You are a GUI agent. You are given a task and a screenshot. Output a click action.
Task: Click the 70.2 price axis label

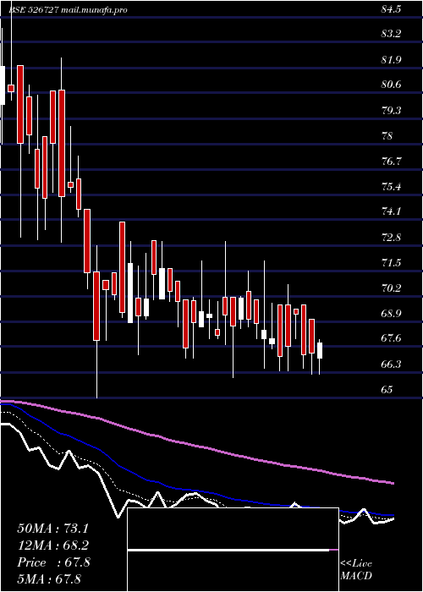391,288
